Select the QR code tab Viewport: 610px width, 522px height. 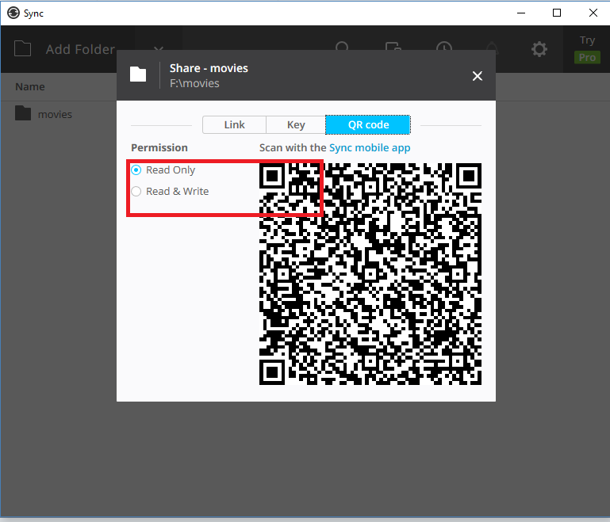[368, 124]
